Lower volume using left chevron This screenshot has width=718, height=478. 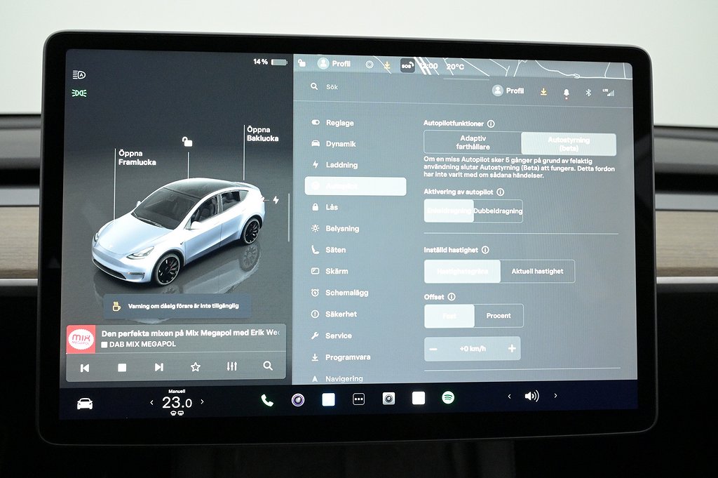pos(510,397)
